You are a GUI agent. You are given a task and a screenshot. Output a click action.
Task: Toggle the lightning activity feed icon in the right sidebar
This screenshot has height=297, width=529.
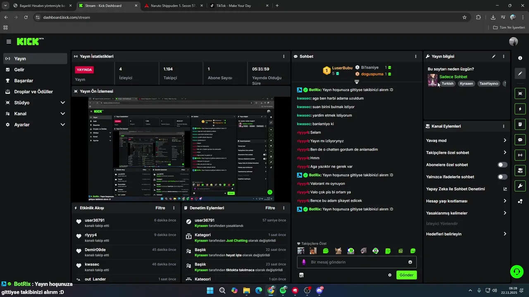(520, 109)
